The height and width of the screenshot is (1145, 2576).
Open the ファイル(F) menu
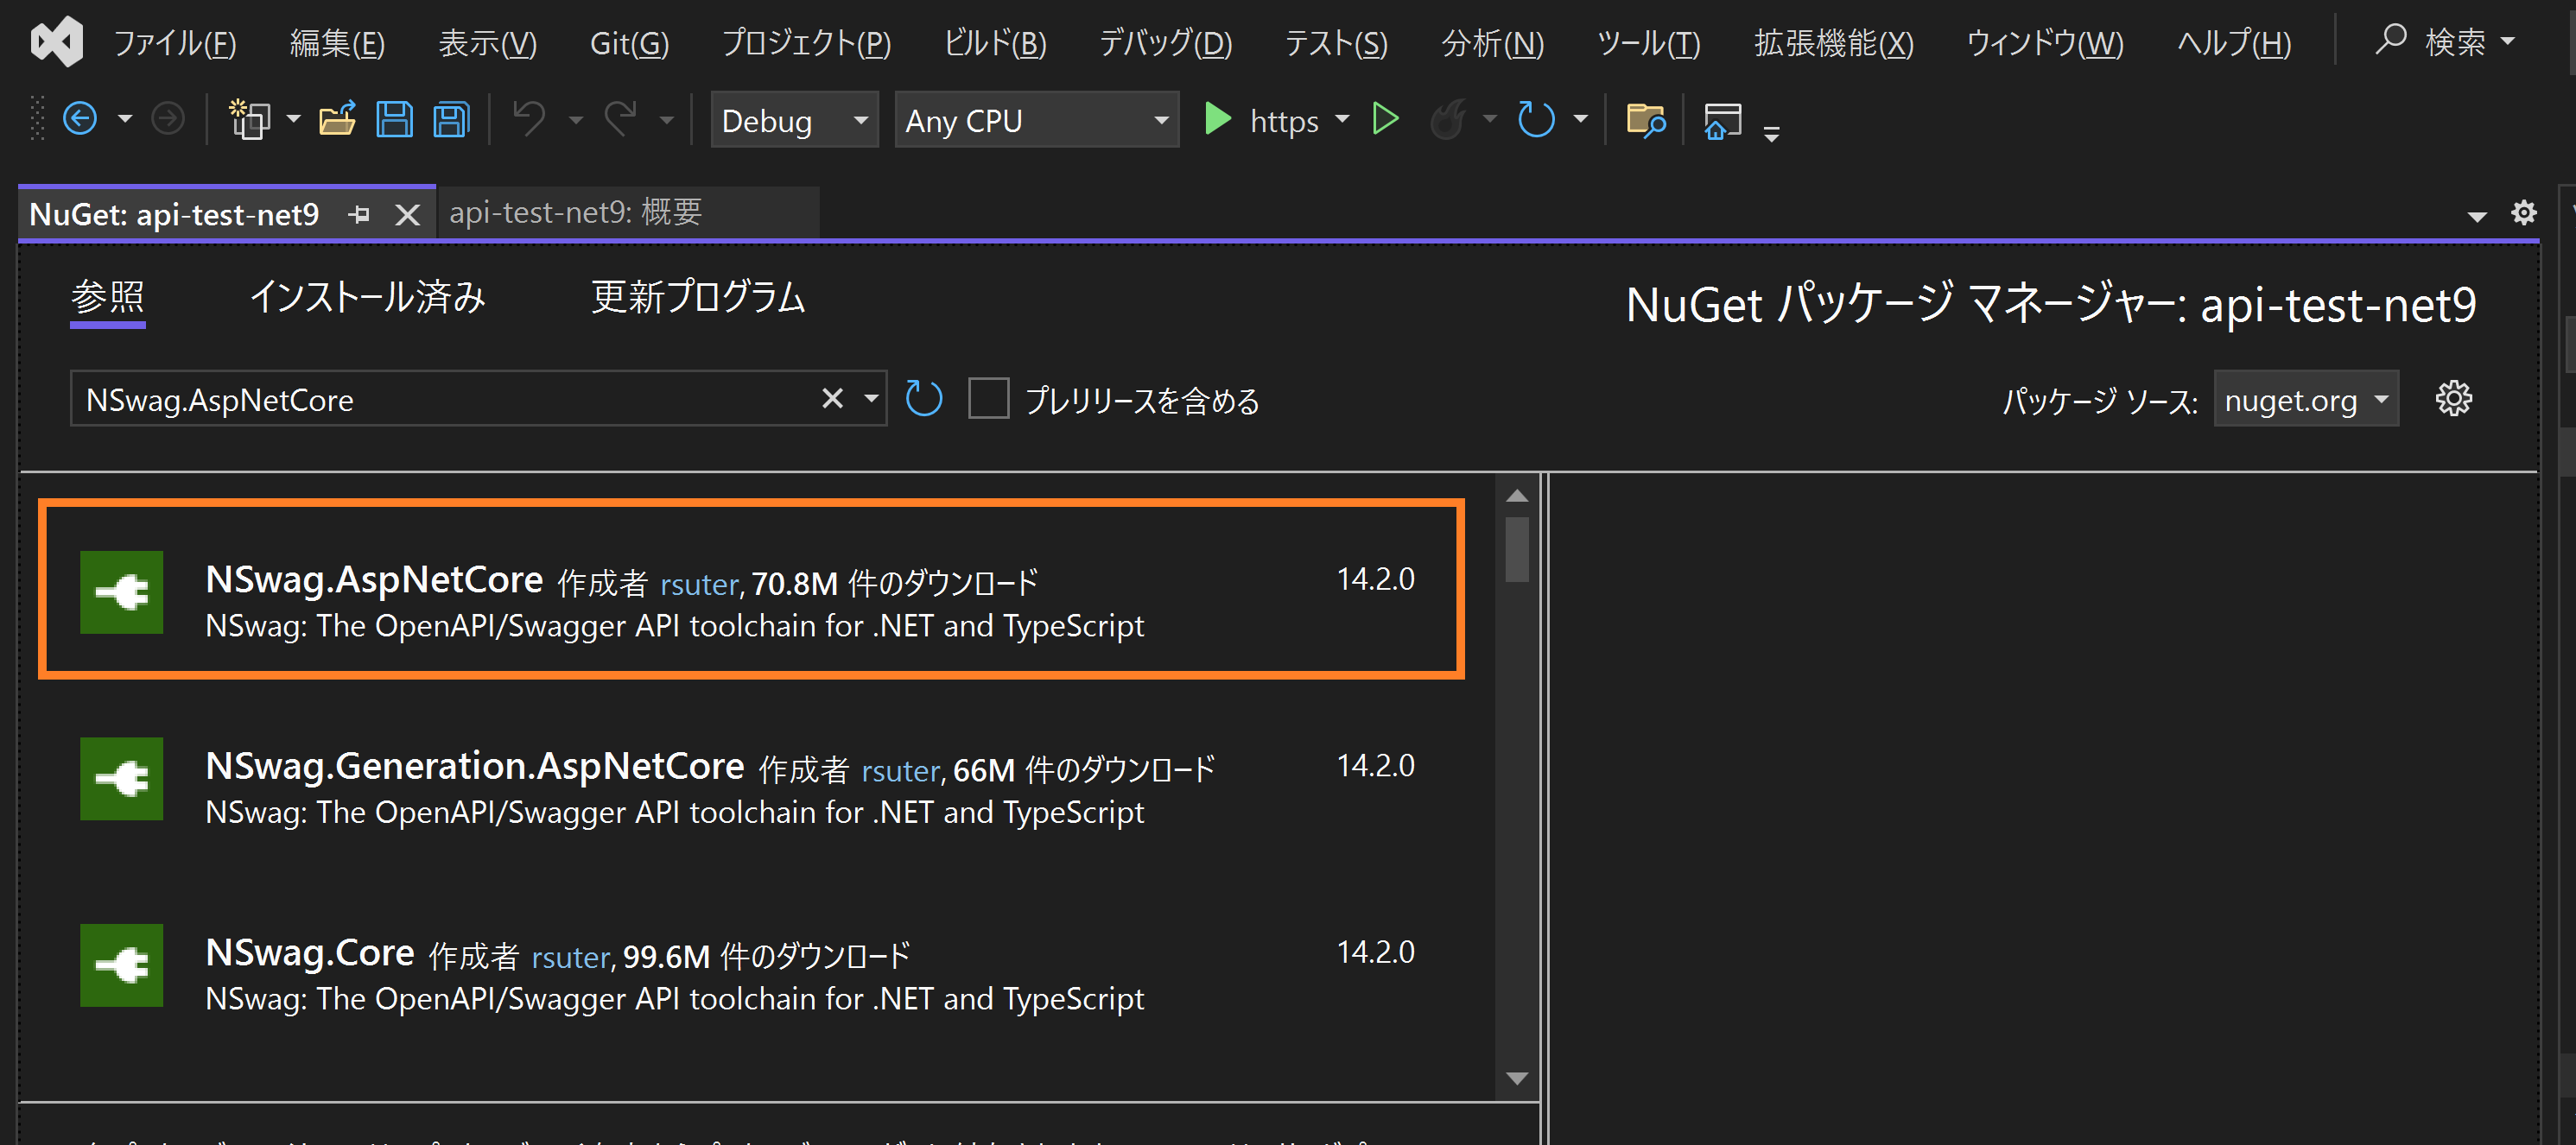(x=175, y=43)
